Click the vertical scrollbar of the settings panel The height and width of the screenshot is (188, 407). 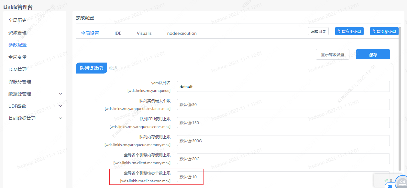click(400, 97)
